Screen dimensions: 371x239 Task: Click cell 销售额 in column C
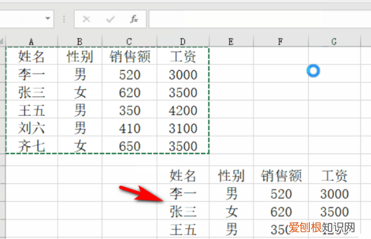click(x=129, y=56)
